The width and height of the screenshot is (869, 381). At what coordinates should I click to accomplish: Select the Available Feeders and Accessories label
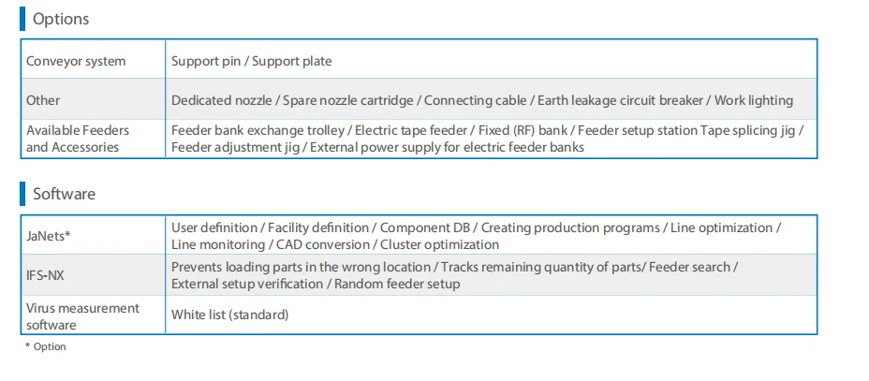click(x=78, y=139)
